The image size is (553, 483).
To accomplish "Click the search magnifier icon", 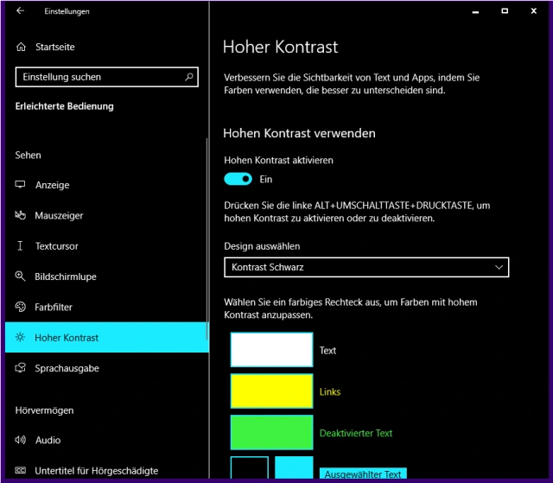I will click(x=189, y=77).
